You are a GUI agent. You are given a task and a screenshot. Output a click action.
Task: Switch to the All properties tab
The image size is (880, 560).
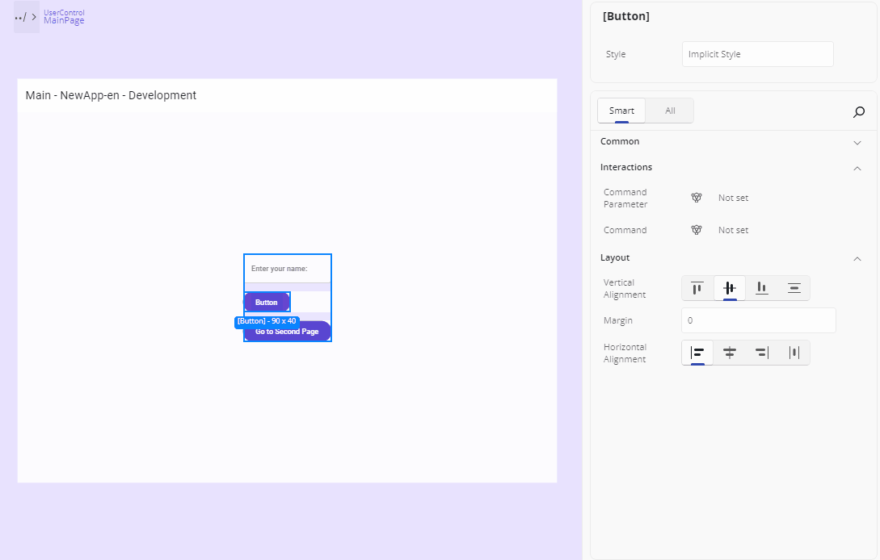pyautogui.click(x=669, y=111)
